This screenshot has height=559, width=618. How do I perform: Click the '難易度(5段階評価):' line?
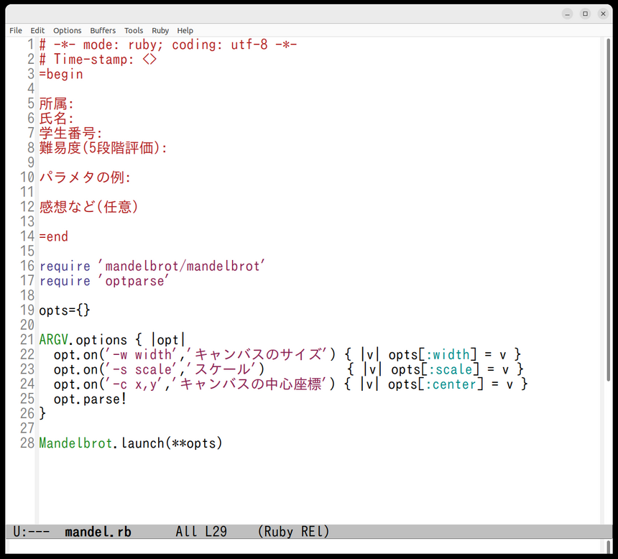pos(103,148)
